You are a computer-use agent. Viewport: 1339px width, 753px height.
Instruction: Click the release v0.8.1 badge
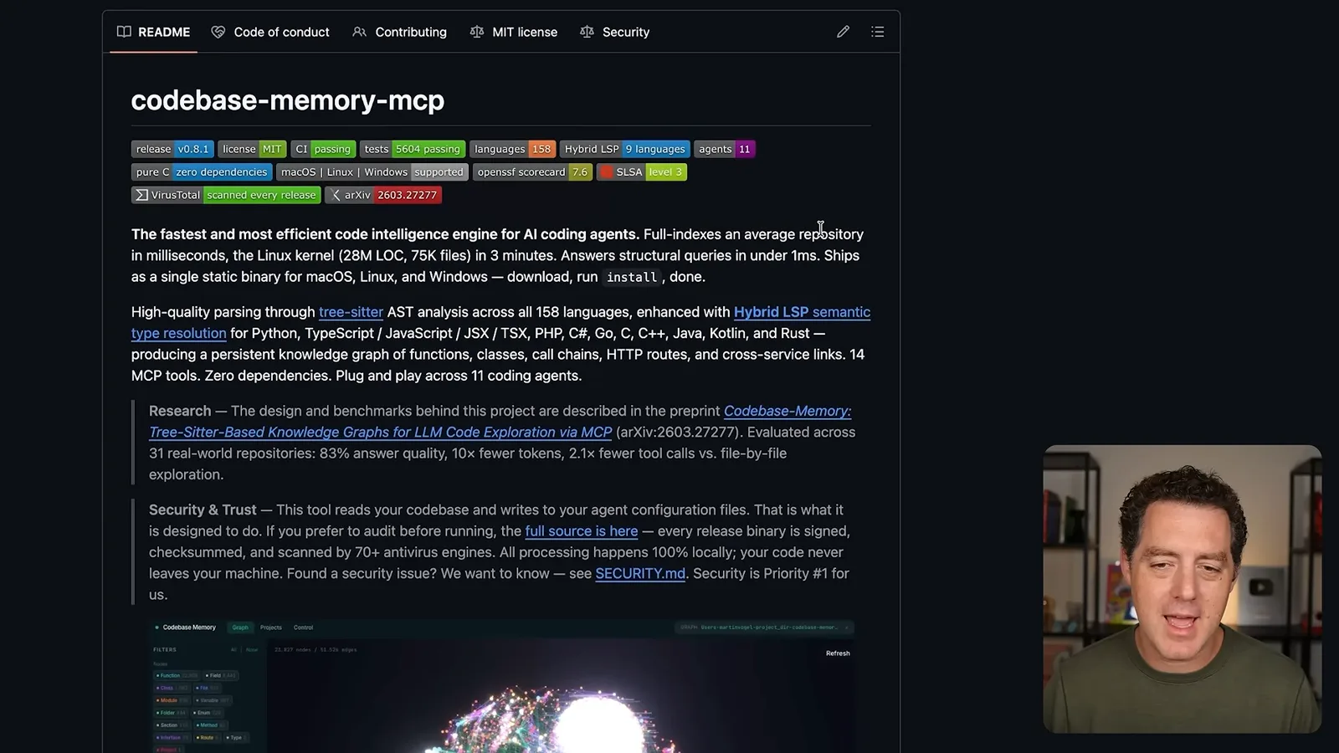(172, 149)
